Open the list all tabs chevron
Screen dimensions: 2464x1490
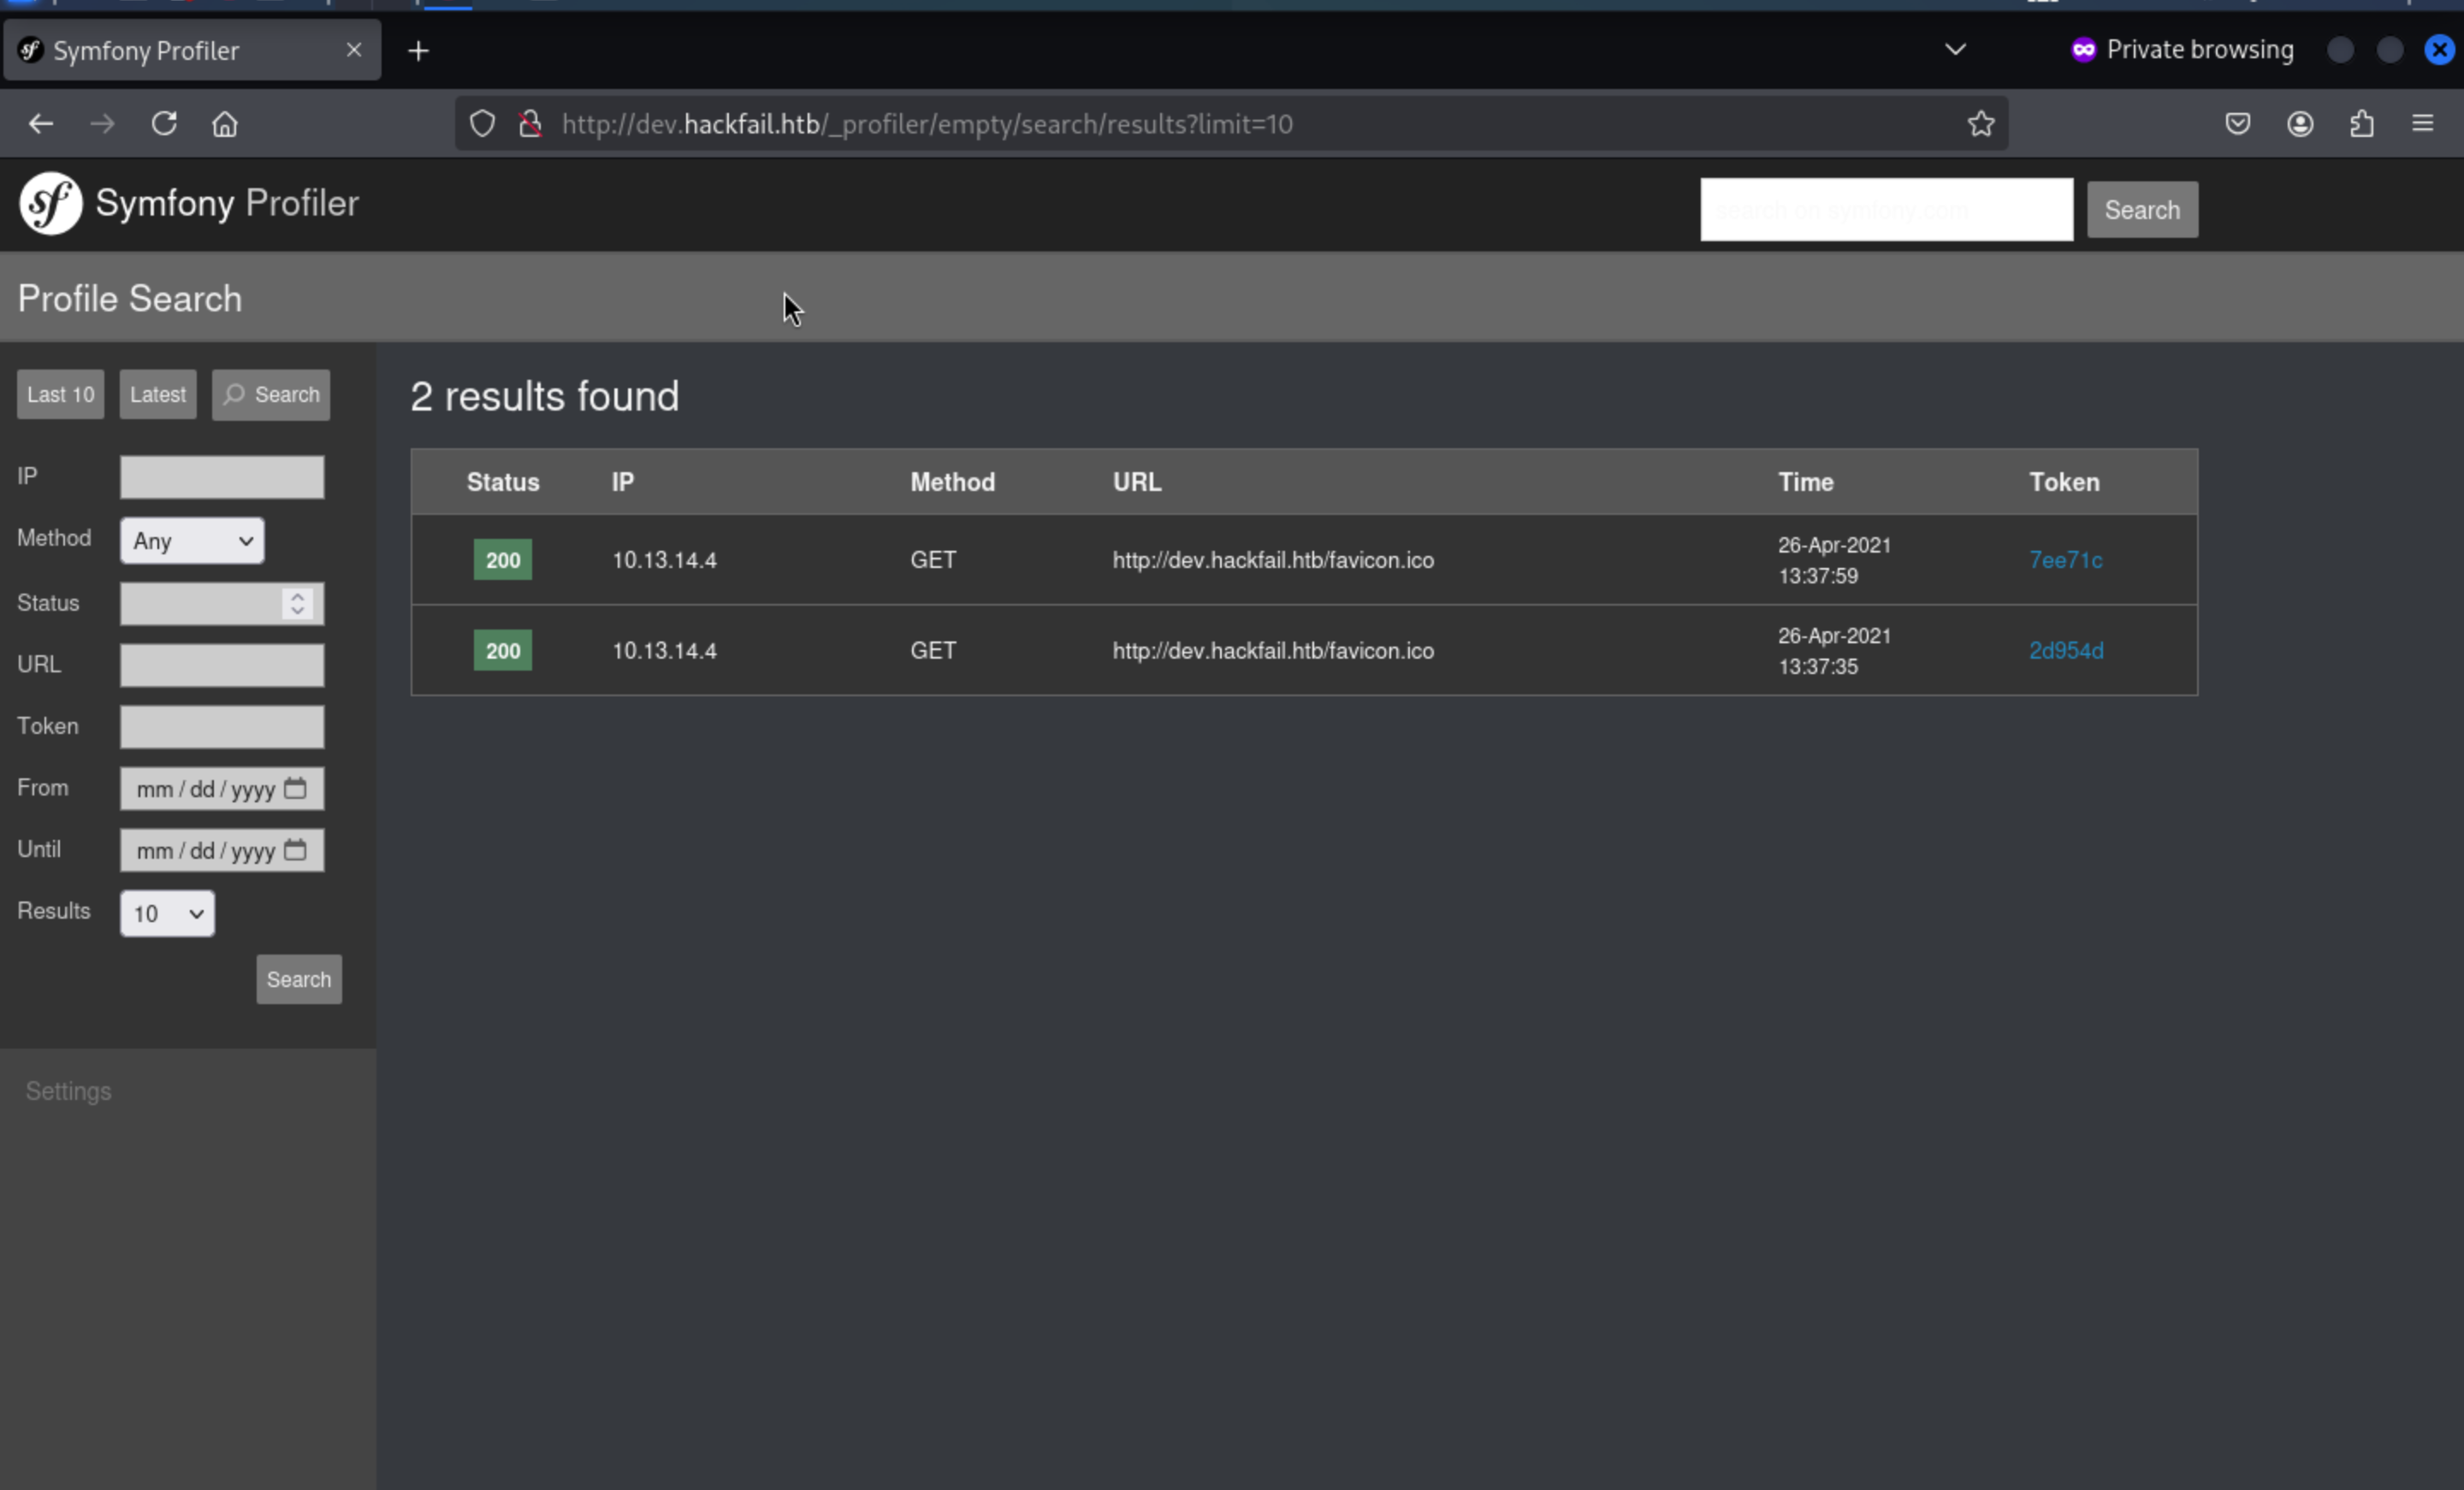1955,49
